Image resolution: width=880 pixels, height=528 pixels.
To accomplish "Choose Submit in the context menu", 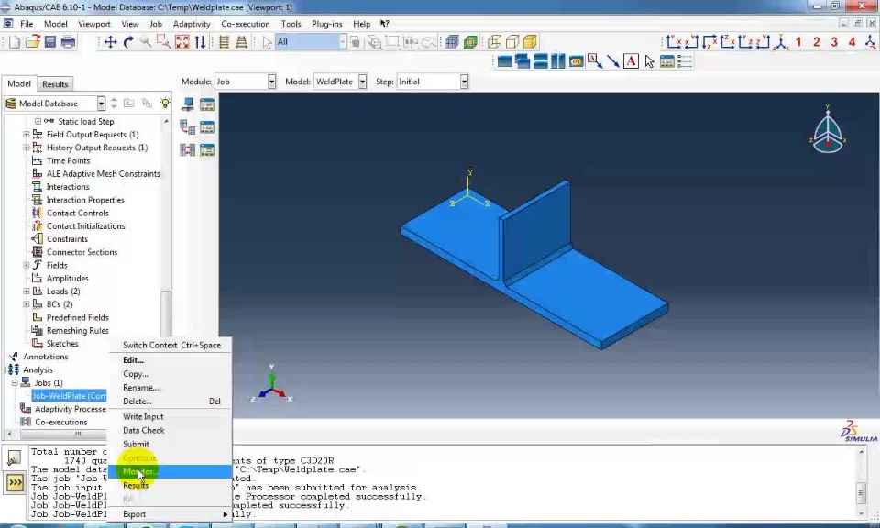I will click(170, 444).
